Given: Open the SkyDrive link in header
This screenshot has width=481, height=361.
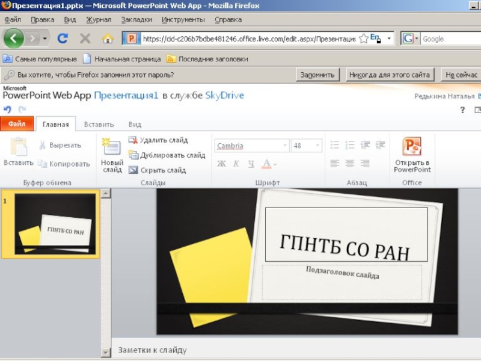Looking at the screenshot, I should pos(224,95).
